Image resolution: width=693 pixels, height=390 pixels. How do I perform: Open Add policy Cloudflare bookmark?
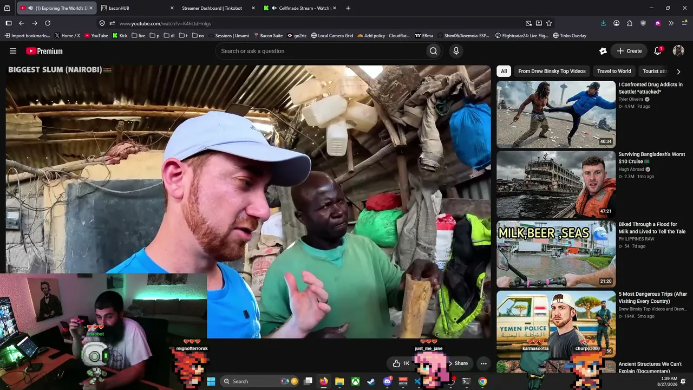(383, 36)
